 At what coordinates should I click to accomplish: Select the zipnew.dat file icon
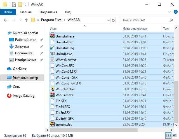(52, 124)
